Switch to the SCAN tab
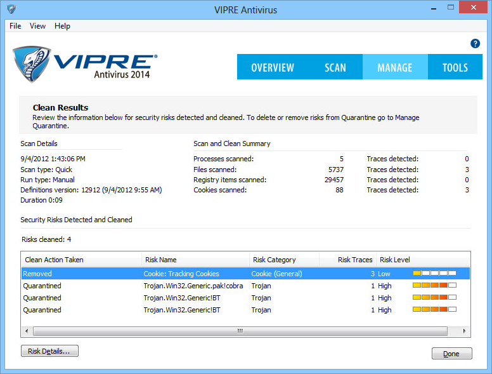Viewport: 492px width, 374px height. (x=335, y=67)
